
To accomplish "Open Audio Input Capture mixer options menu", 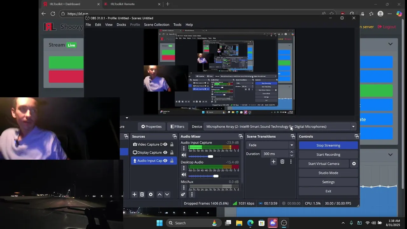I will (183, 148).
